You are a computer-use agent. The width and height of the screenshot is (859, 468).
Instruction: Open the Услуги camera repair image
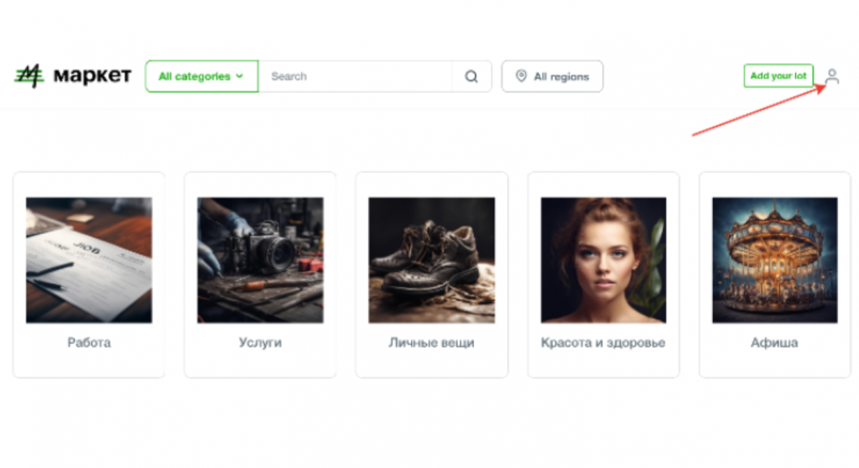point(260,260)
